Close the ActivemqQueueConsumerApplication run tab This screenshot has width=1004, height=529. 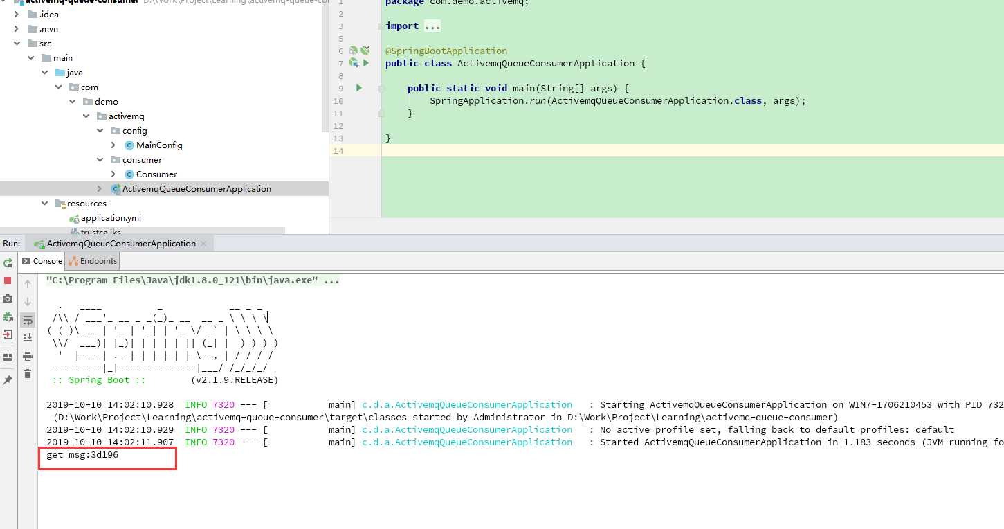[203, 244]
